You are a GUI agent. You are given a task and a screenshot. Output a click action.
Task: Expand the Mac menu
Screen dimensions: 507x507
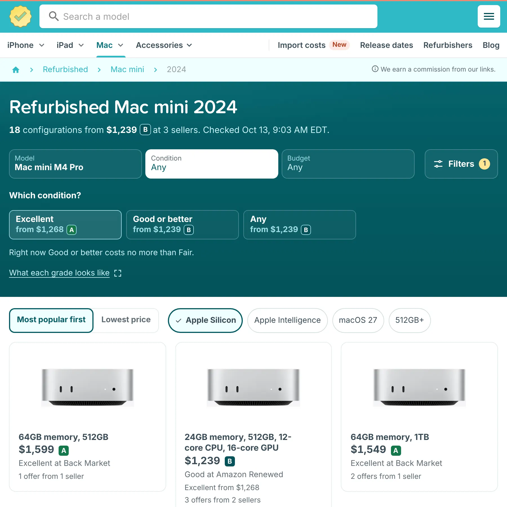(110, 45)
